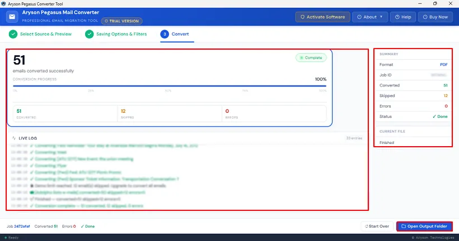Click the step 3 circle icon

point(165,34)
